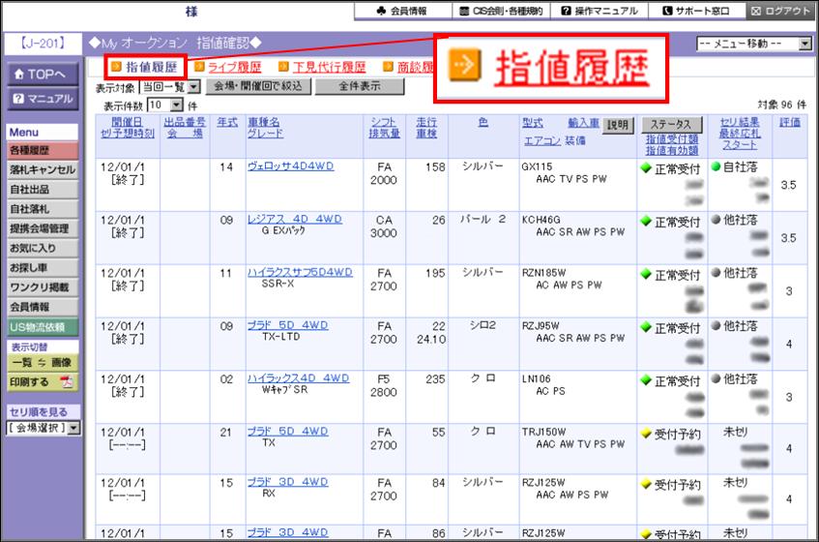Sort by 出品番号 column header
This screenshot has width=819, height=542.
pos(185,122)
